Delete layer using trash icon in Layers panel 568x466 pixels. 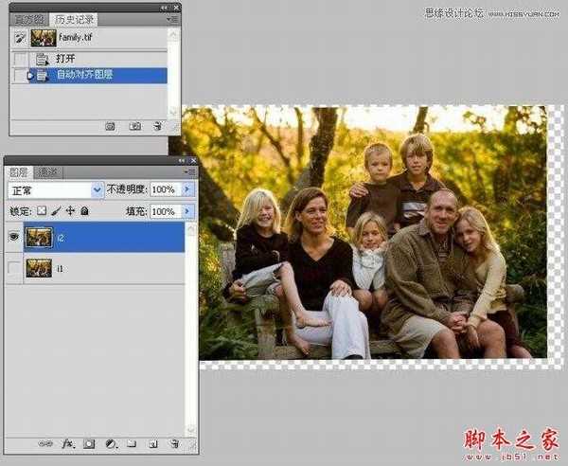[x=174, y=443]
